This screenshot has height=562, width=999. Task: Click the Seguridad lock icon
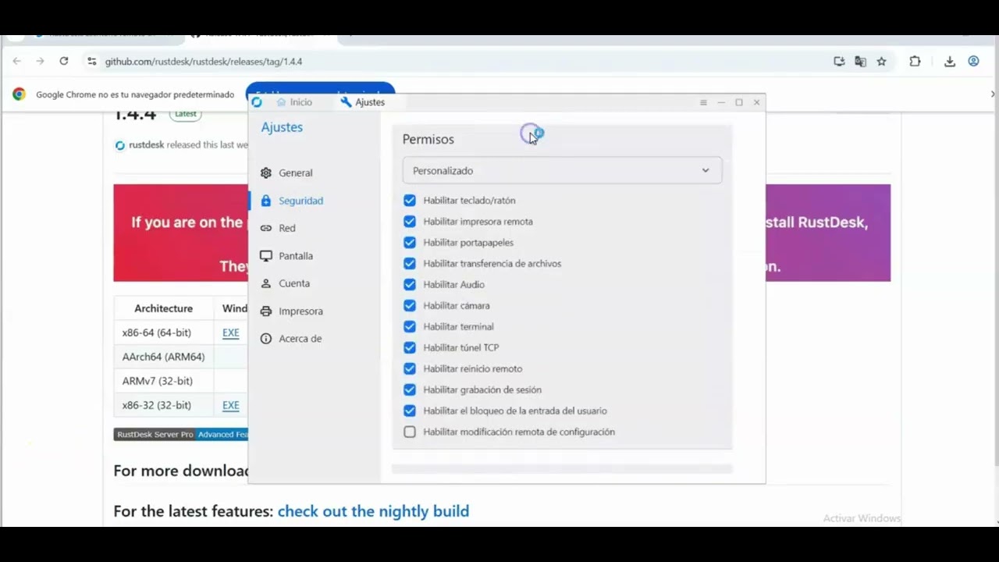tap(266, 201)
